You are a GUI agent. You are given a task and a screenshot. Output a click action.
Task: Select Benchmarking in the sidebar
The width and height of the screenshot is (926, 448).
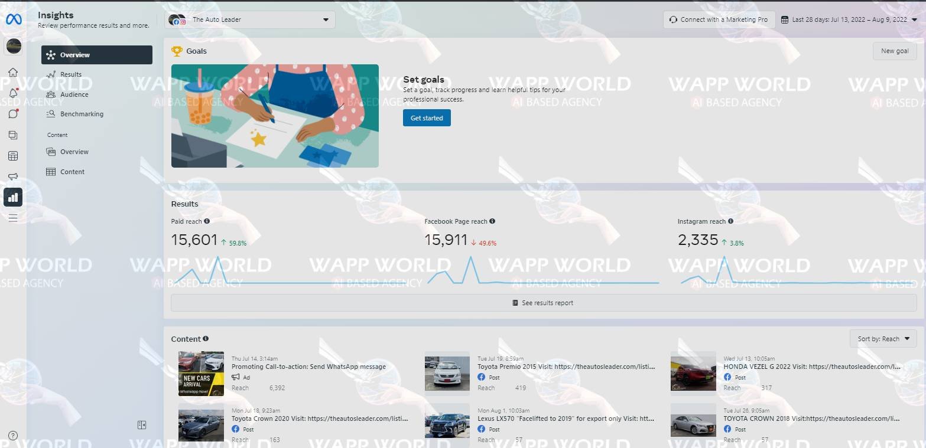(x=82, y=114)
